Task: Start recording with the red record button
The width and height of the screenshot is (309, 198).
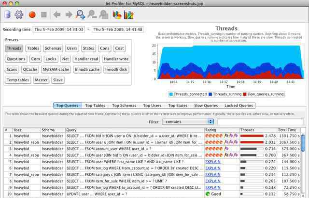Action: click(x=32, y=15)
